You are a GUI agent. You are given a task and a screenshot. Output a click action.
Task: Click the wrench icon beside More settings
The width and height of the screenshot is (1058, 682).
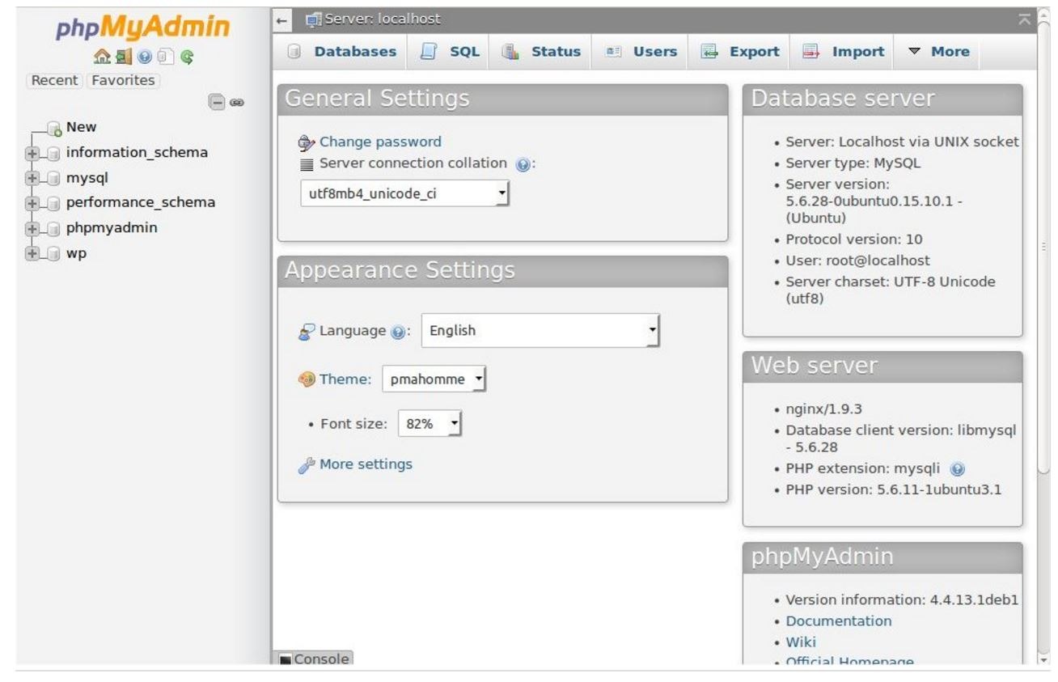(307, 465)
